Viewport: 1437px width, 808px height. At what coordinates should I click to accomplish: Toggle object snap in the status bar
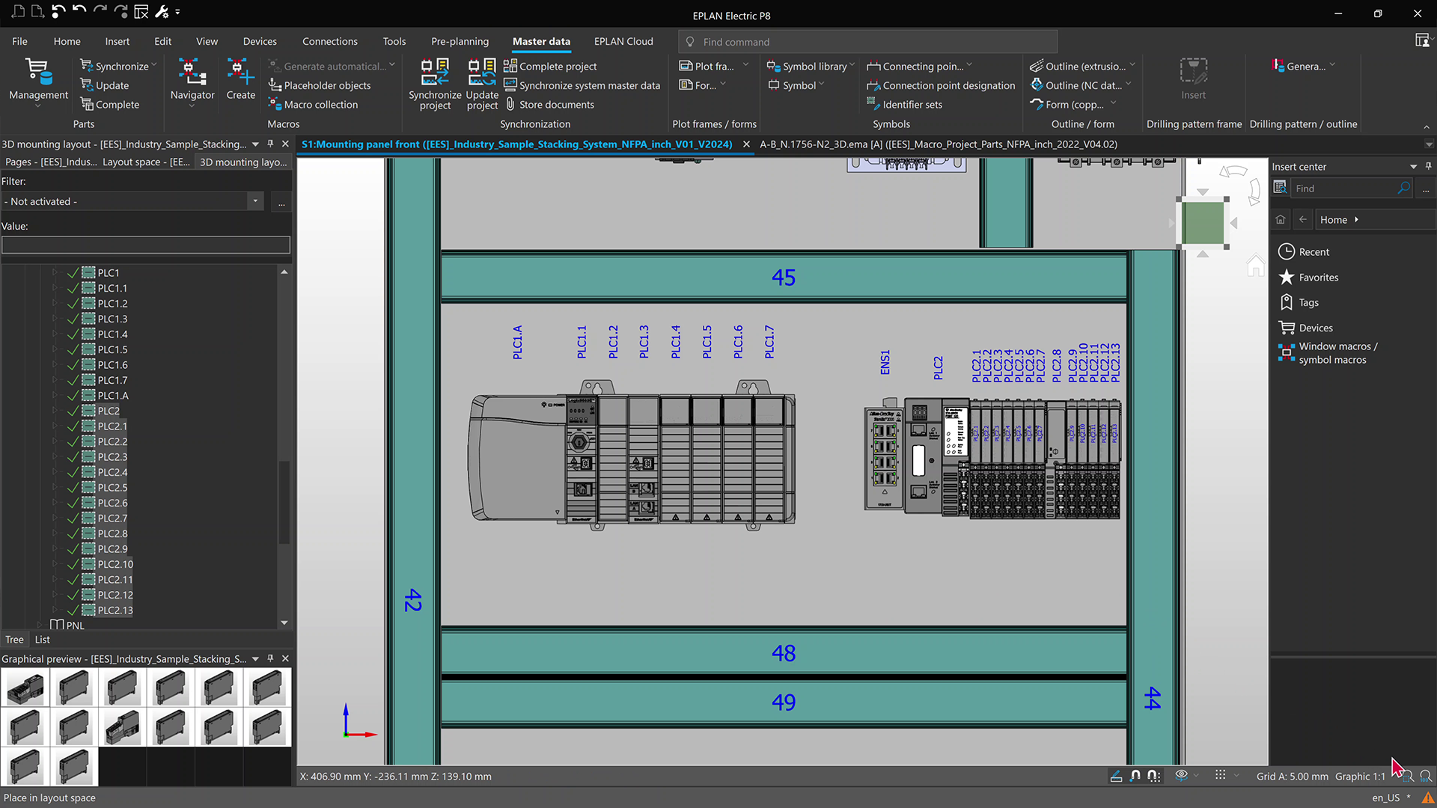pyautogui.click(x=1135, y=776)
